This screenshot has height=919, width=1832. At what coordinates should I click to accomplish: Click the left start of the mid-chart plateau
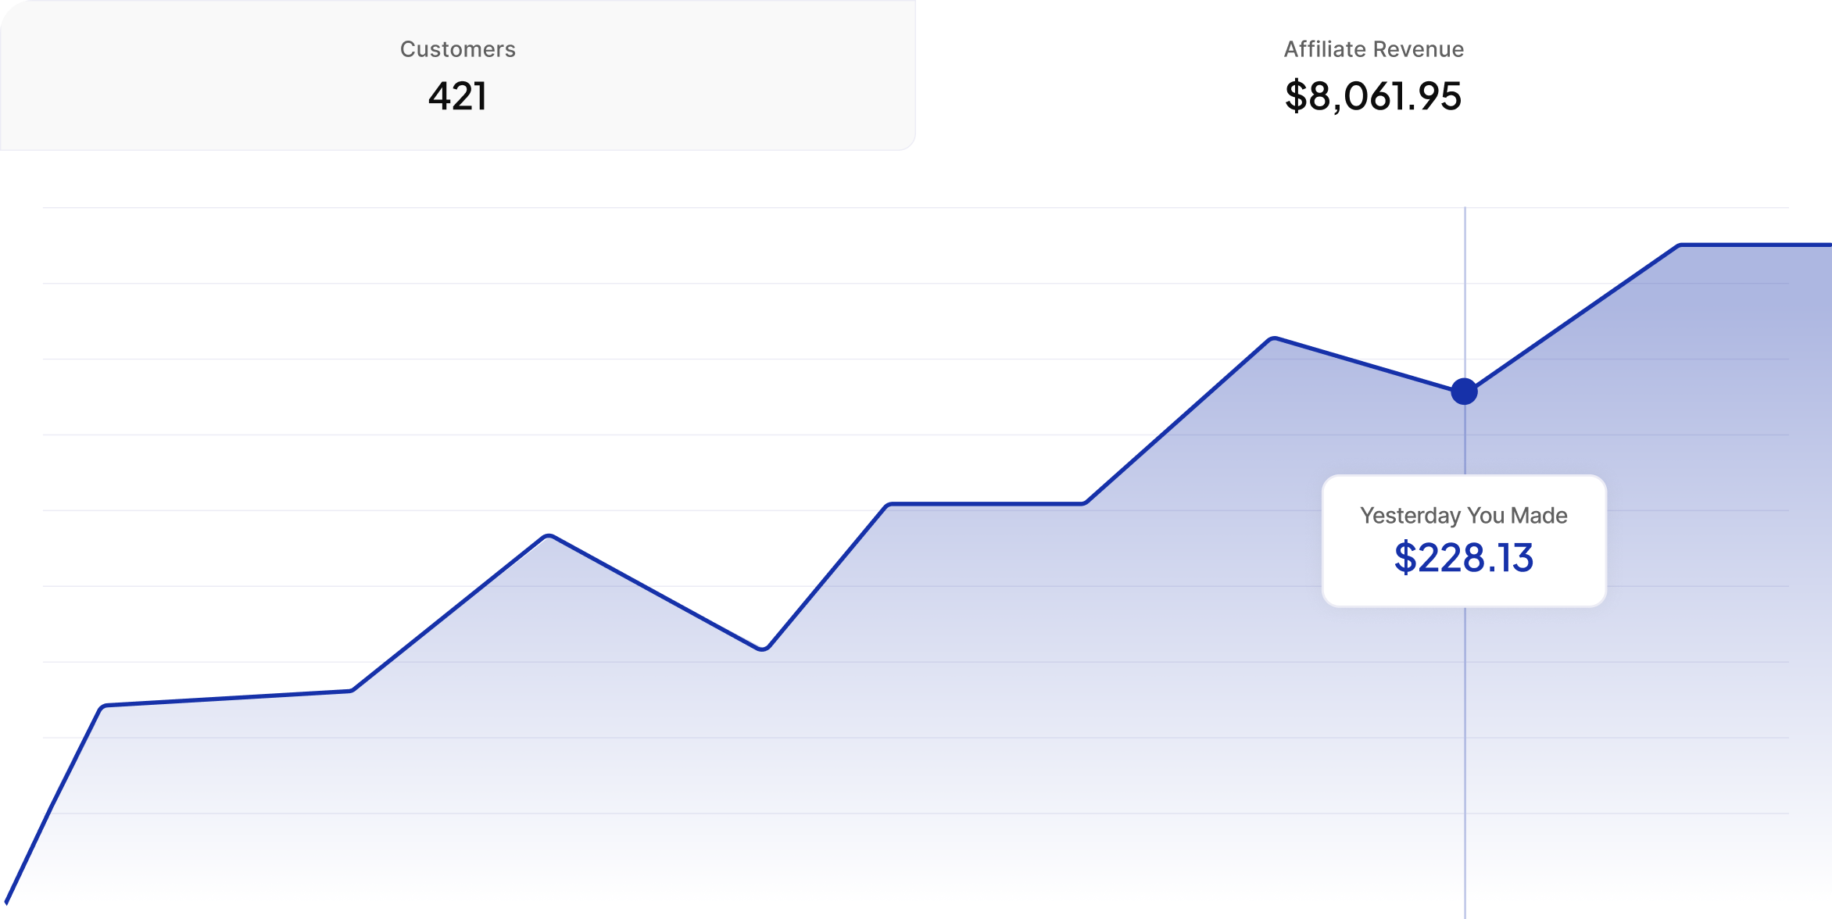[889, 505]
